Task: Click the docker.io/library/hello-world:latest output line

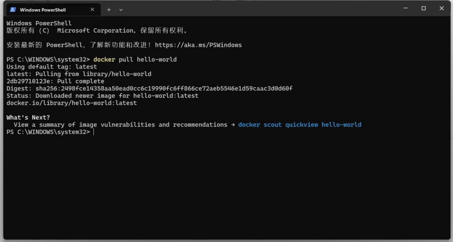Action: coord(72,103)
